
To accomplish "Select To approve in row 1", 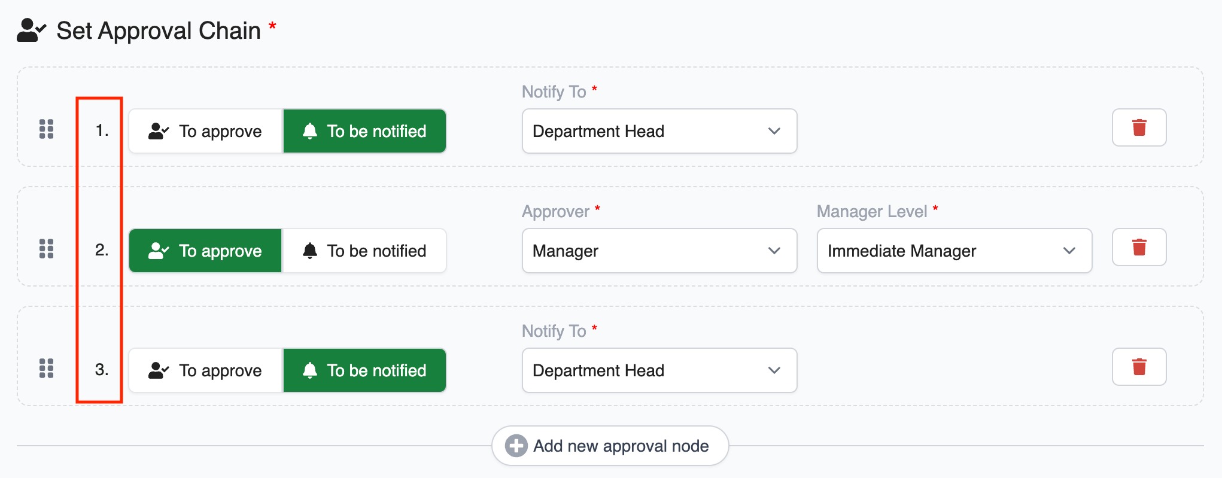I will tap(205, 131).
